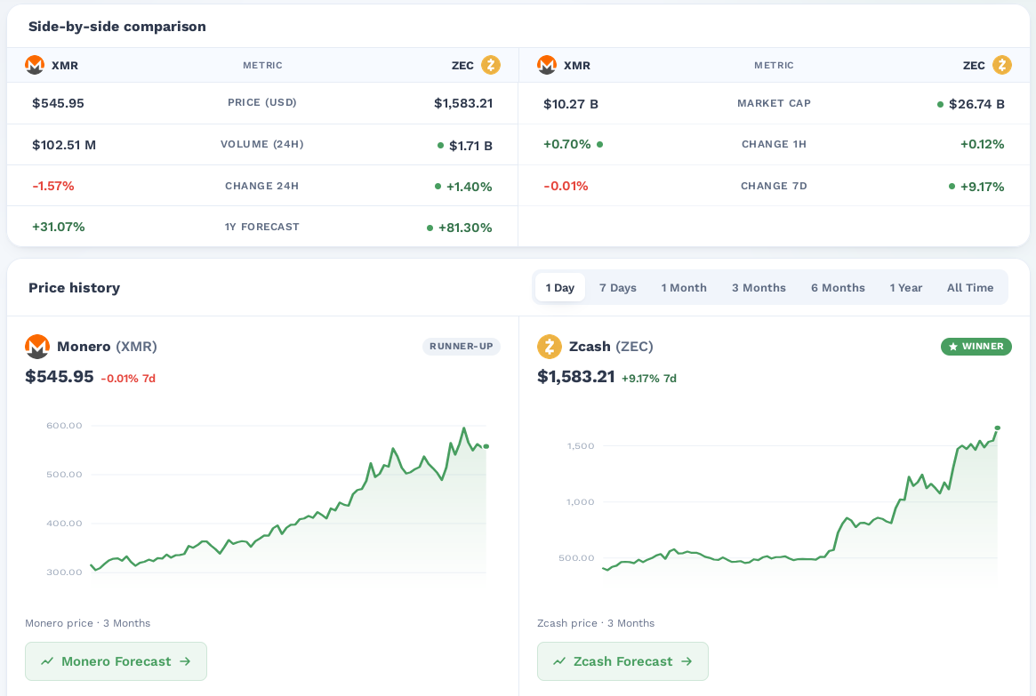Click the Zcash (ZEC) chart title
The width and height of the screenshot is (1036, 696).
611,346
